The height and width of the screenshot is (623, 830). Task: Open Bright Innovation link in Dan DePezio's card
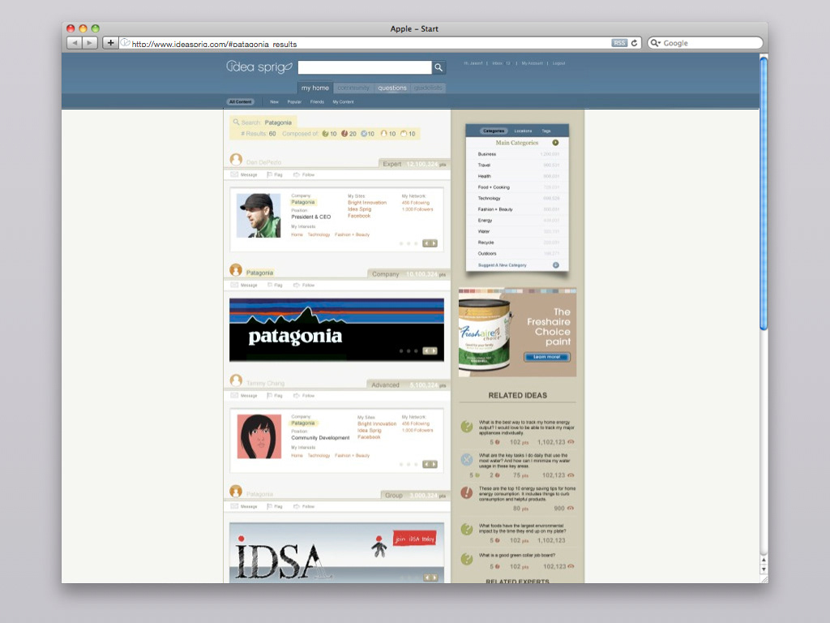[367, 202]
